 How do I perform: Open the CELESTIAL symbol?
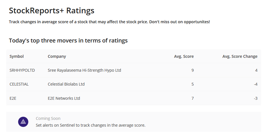tap(19, 84)
